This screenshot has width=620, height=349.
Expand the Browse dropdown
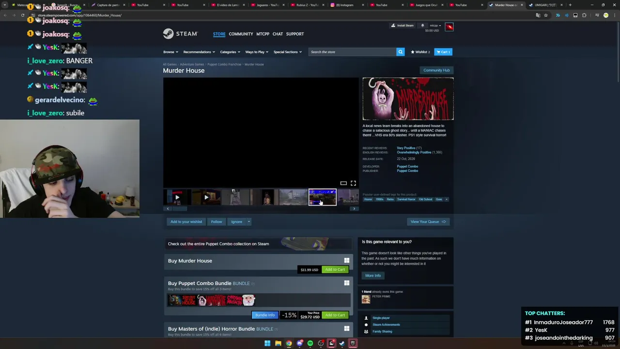pos(170,52)
